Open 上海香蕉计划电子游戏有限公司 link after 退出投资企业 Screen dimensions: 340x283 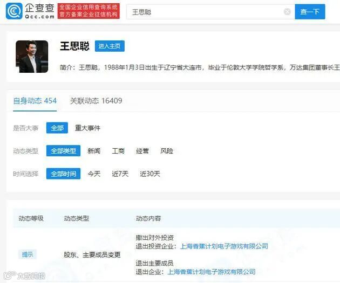tap(224, 246)
